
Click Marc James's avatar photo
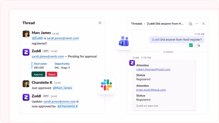26,34
